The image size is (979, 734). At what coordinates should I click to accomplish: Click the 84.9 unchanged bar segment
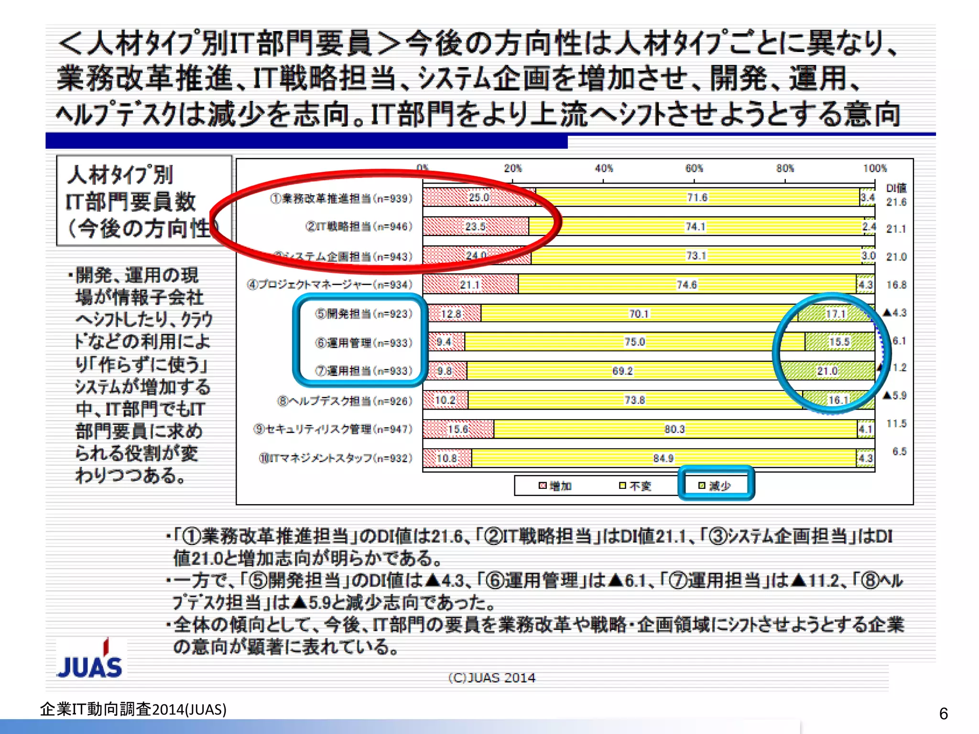tap(664, 458)
